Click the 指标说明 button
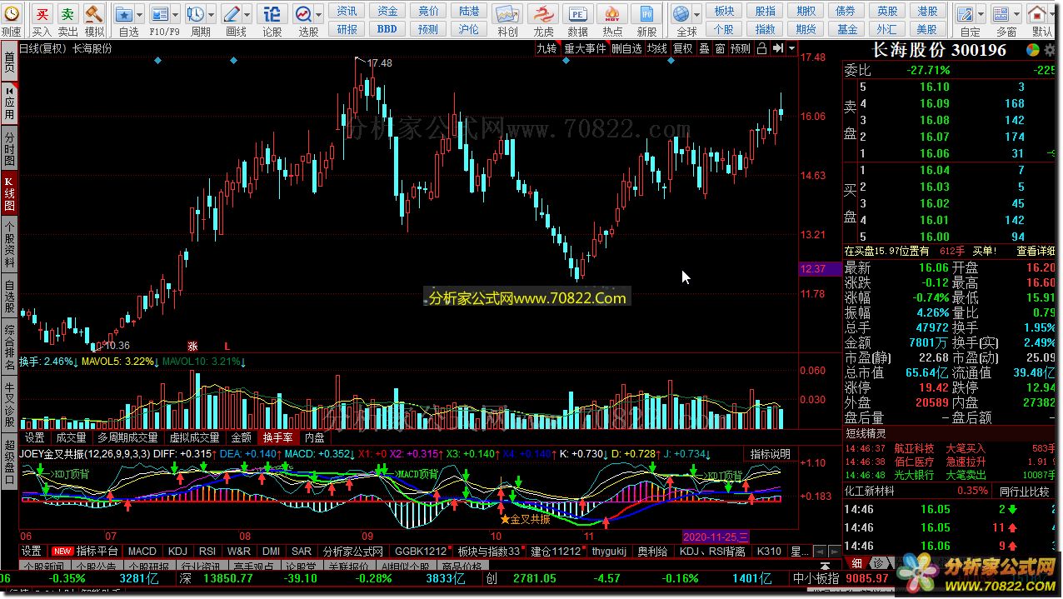 [x=769, y=454]
